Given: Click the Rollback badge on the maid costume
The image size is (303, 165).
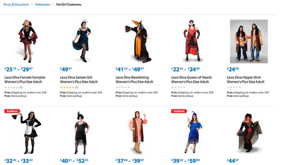Looking at the screenshot, I should (12, 111).
